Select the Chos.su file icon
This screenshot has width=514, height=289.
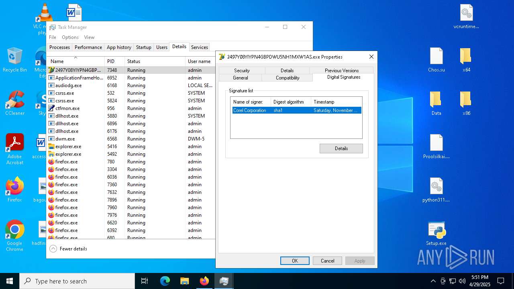tap(436, 60)
